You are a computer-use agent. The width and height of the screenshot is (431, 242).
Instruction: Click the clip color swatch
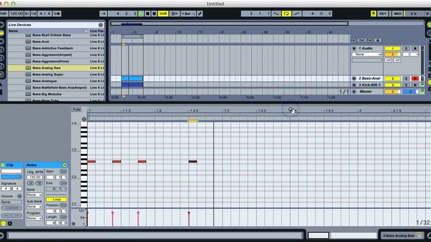tap(11, 177)
